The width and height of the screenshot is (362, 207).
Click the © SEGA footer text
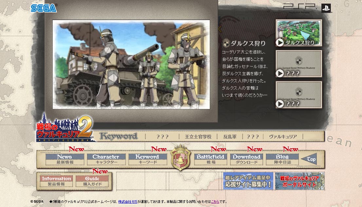click(37, 201)
